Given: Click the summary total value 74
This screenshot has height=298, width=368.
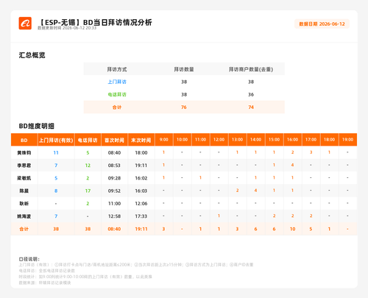Looking at the screenshot, I should pyautogui.click(x=251, y=107).
